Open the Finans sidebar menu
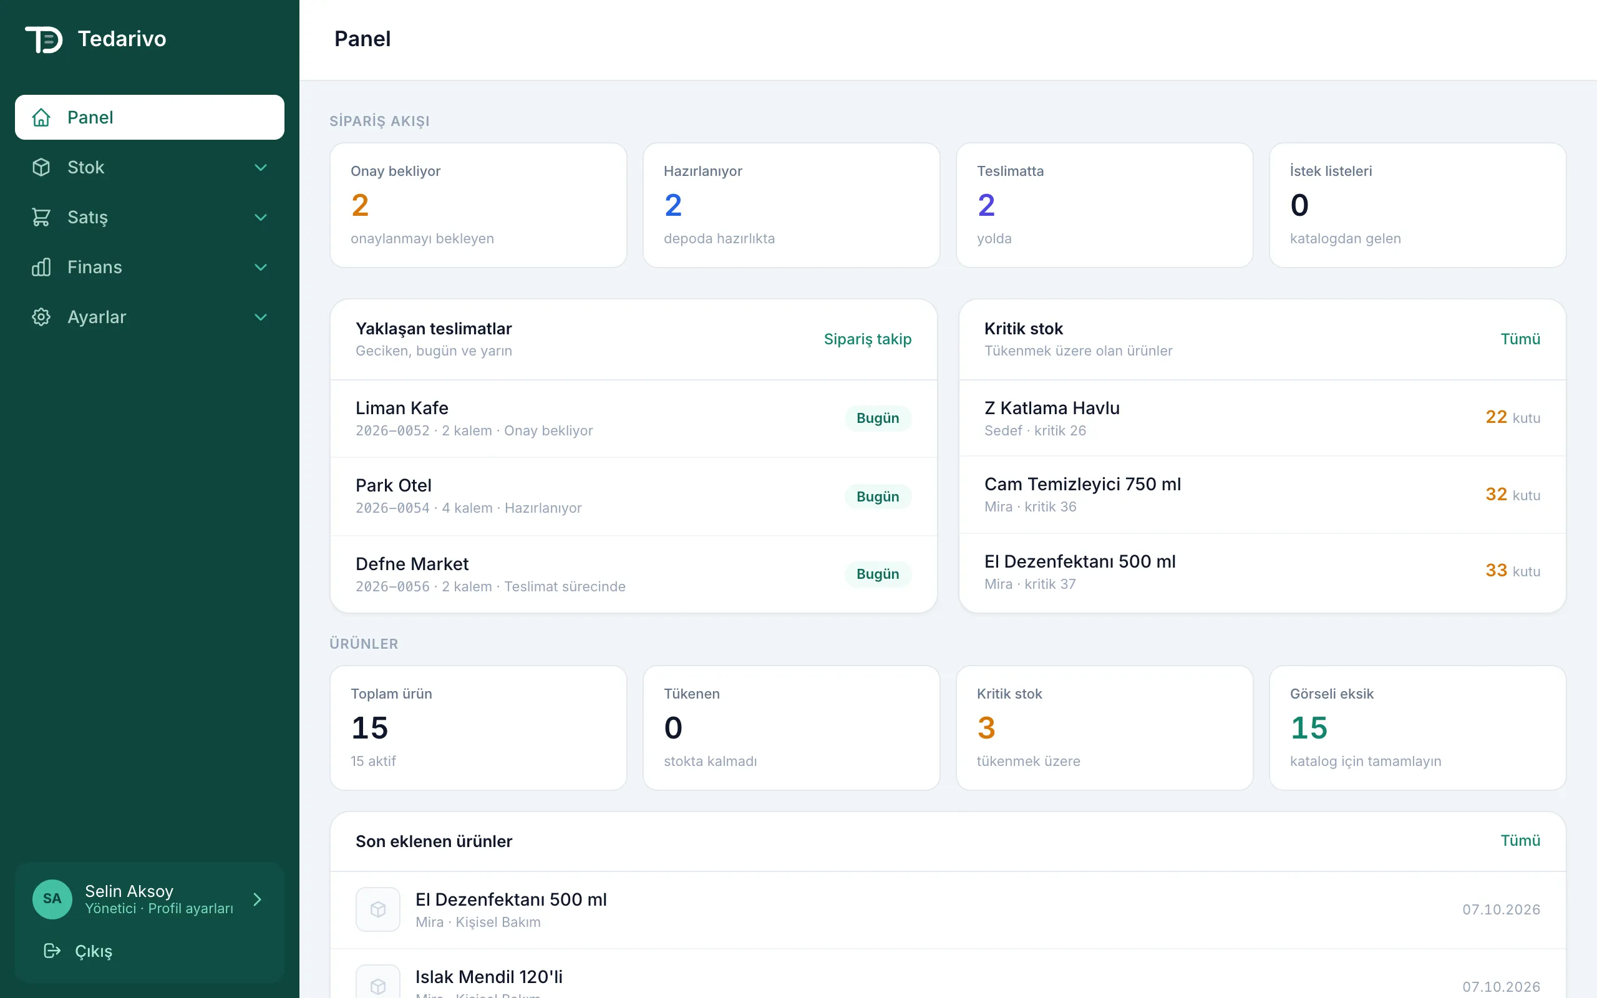Image resolution: width=1597 pixels, height=998 pixels. (150, 267)
